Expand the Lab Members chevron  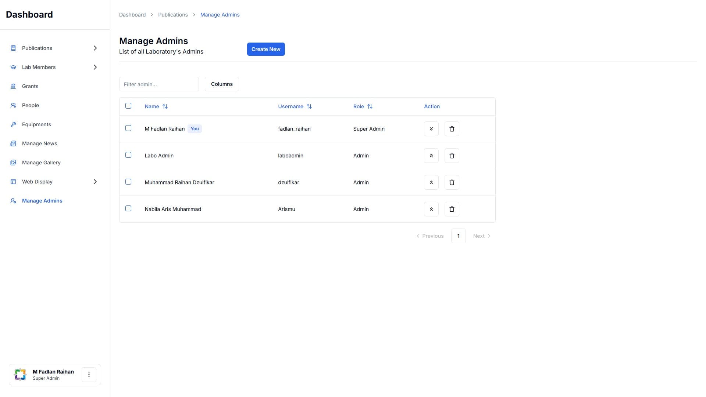pos(95,67)
